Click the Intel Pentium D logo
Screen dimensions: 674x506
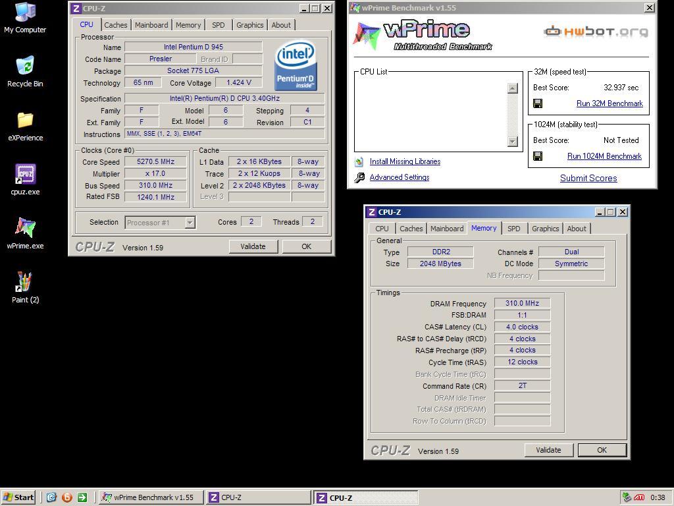[x=296, y=65]
